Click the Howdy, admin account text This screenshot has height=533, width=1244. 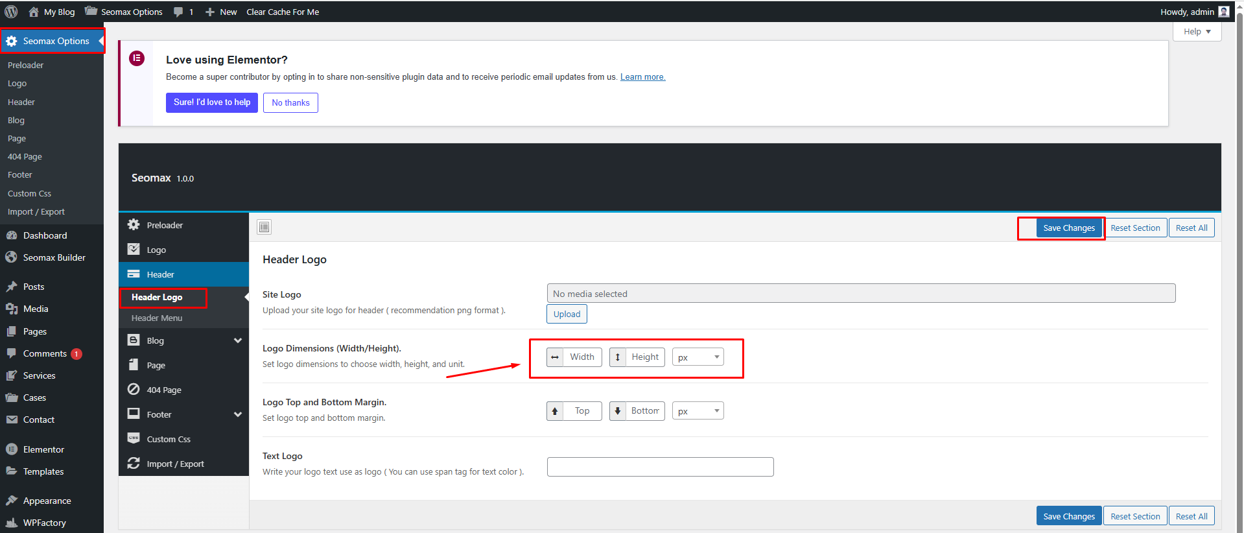point(1187,12)
